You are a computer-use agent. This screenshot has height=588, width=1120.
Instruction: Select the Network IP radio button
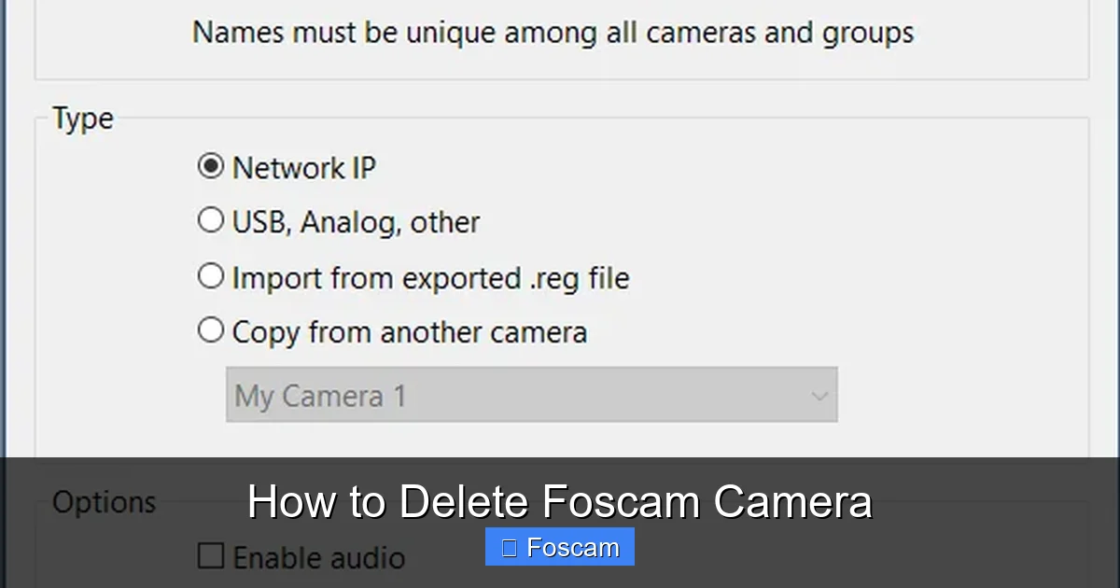click(209, 165)
